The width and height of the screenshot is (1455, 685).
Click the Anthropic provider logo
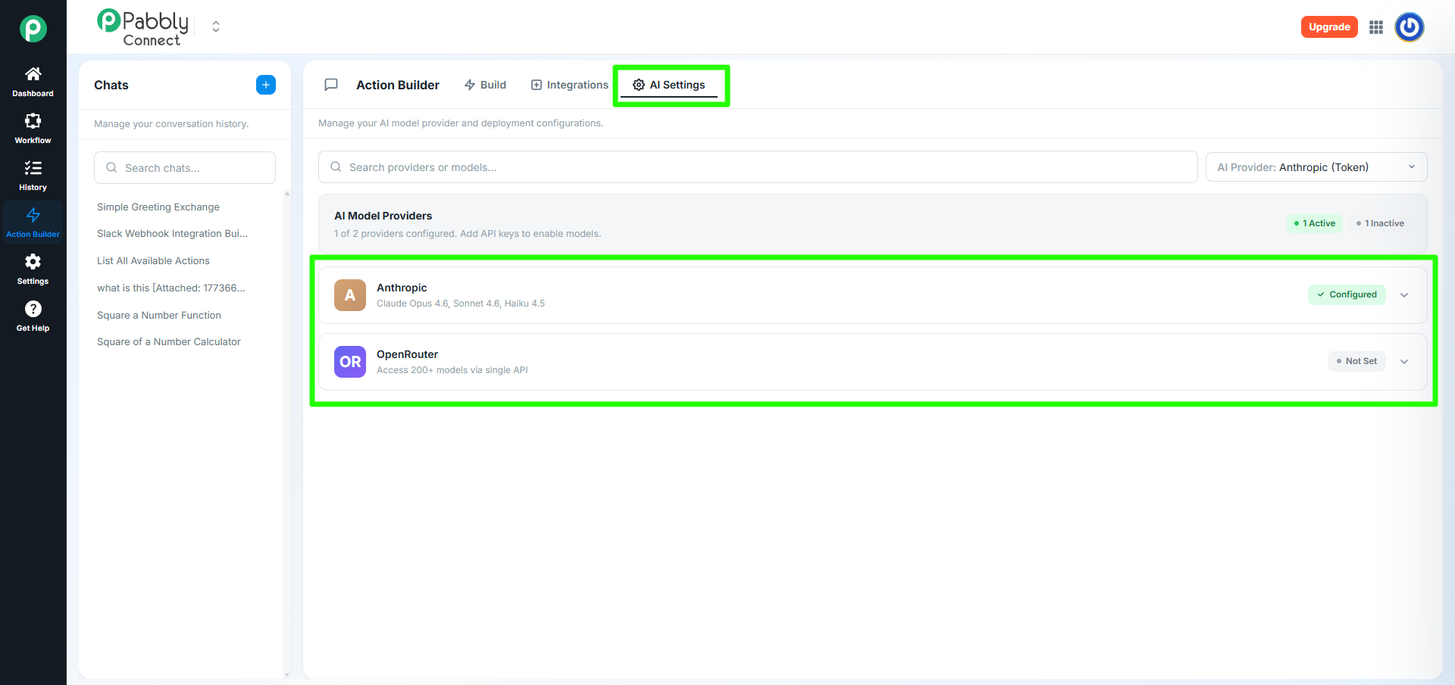[350, 295]
